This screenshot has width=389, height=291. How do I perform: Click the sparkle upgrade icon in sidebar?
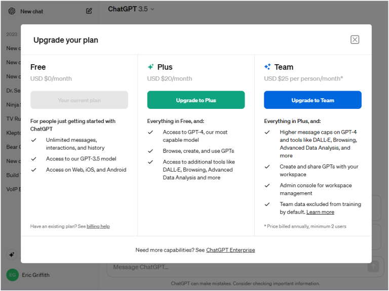tap(12, 255)
